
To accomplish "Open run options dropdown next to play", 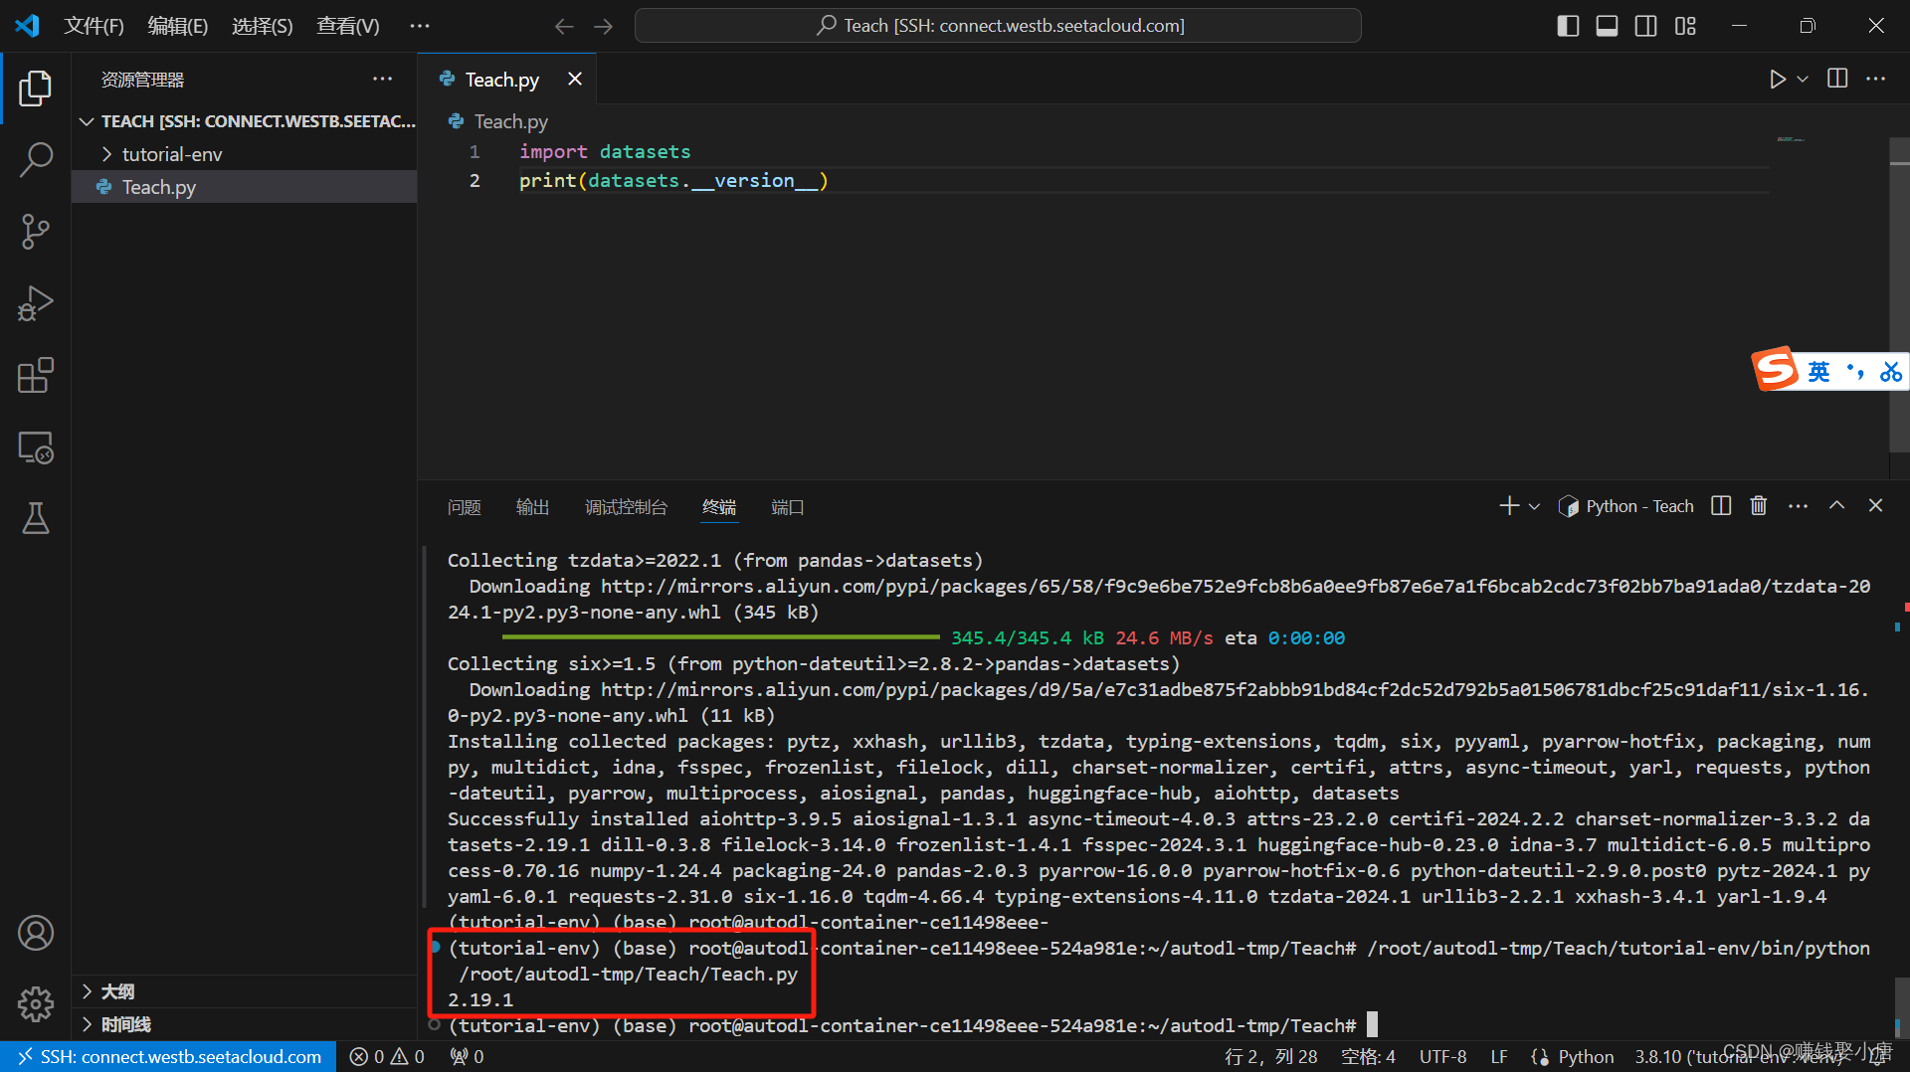I will (x=1803, y=79).
